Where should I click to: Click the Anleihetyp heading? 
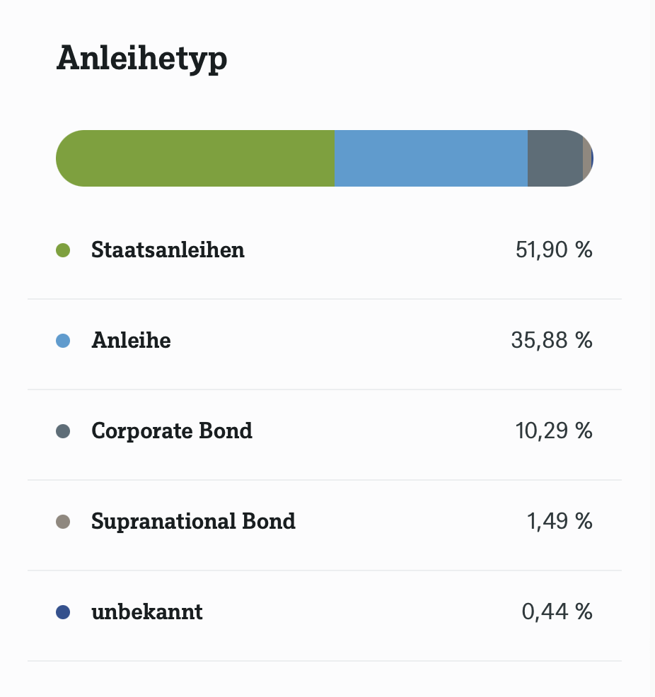(x=141, y=58)
